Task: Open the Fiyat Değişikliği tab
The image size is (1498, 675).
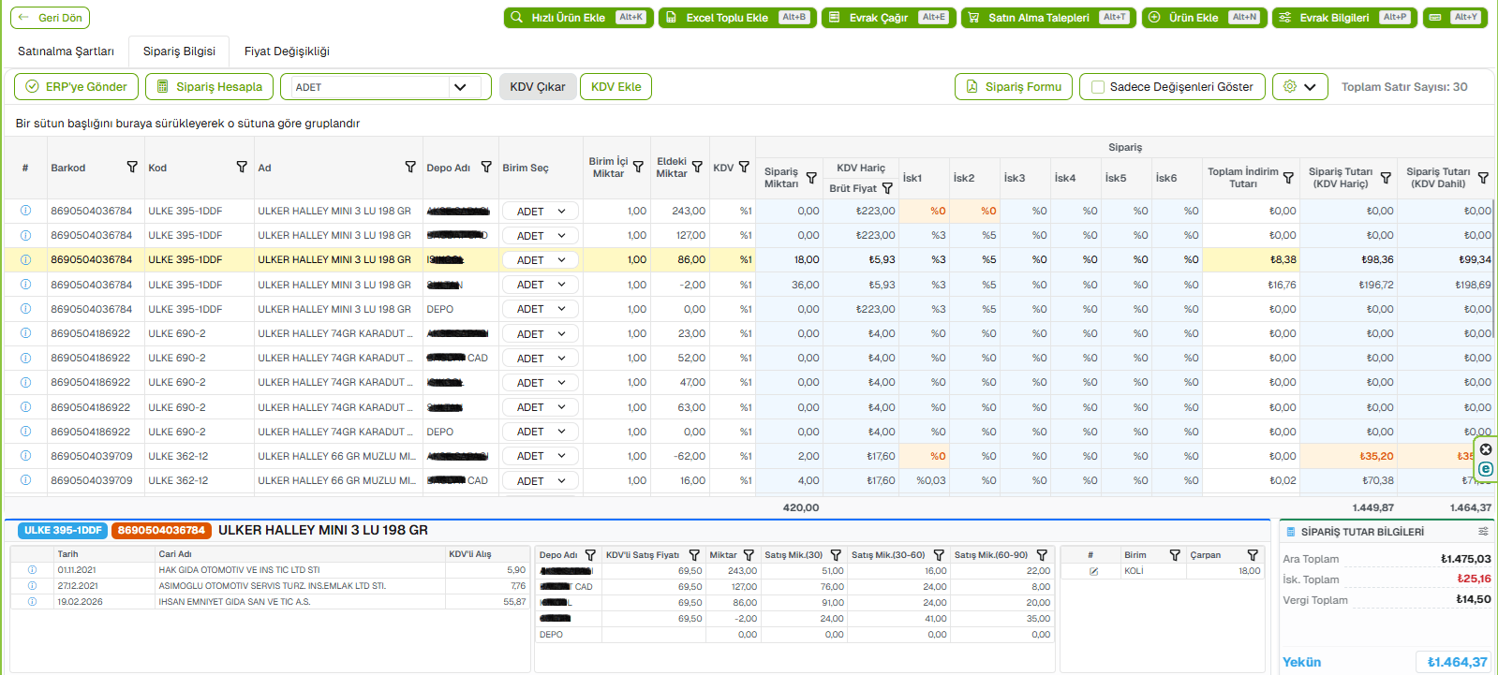Action: click(x=287, y=51)
